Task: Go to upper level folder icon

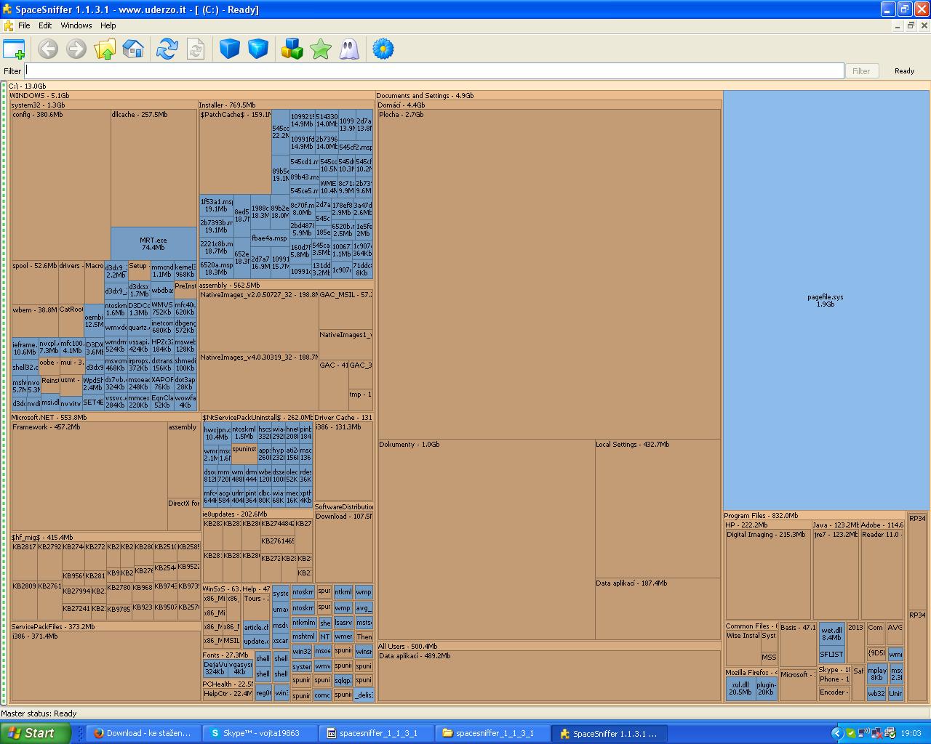Action: [105, 49]
